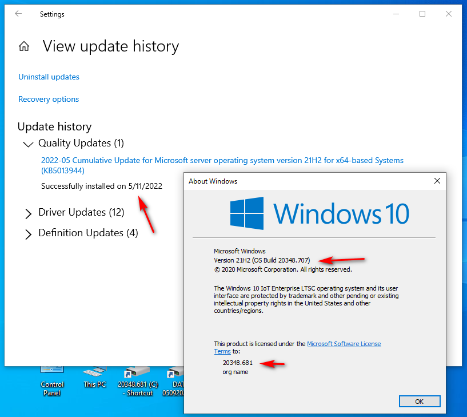467x417 pixels.
Task: Click the Settings window title text
Action: point(52,14)
